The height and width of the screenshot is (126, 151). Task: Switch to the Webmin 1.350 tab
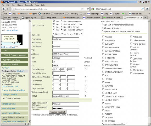tap(113, 18)
